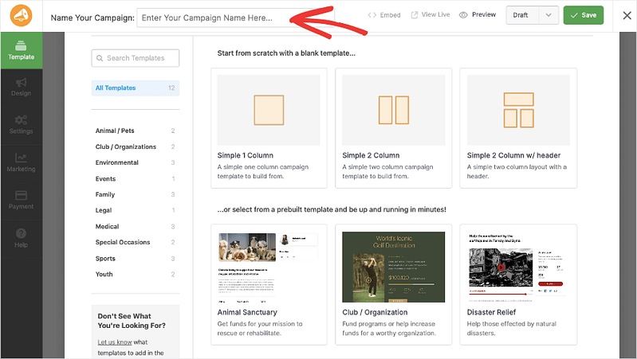
Task: Pick the Disaster Relief template thumbnail
Action: [517, 267]
